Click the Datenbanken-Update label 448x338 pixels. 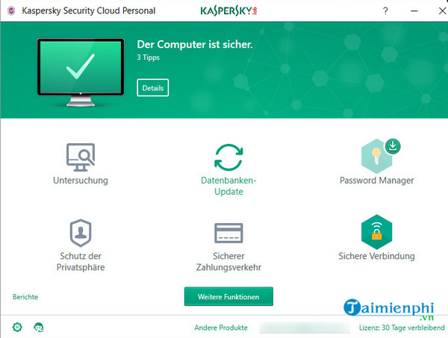tap(228, 186)
